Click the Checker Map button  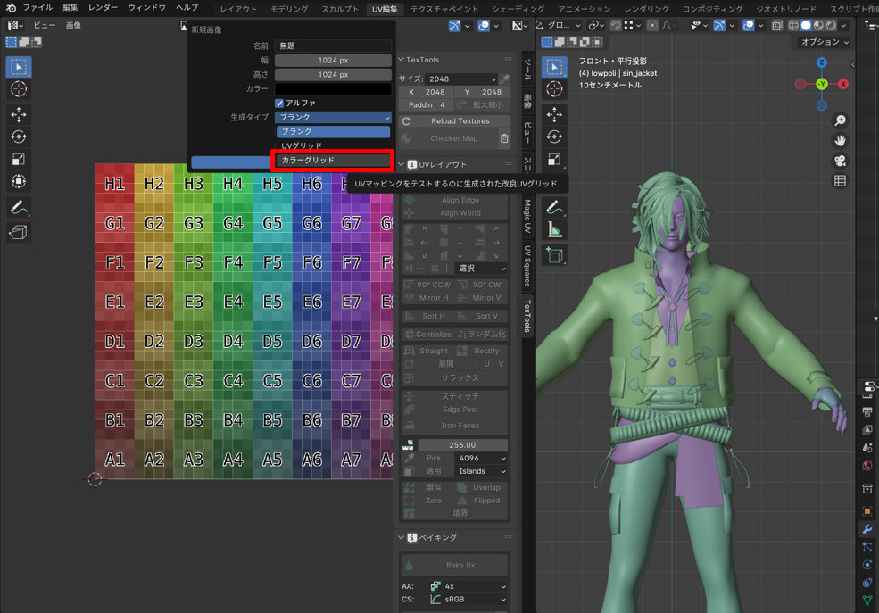pyautogui.click(x=449, y=138)
